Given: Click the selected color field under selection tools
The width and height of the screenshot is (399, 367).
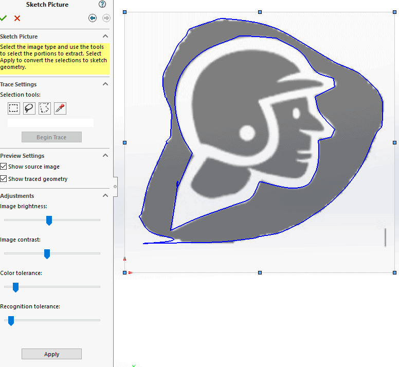Looking at the screenshot, I should [50, 123].
